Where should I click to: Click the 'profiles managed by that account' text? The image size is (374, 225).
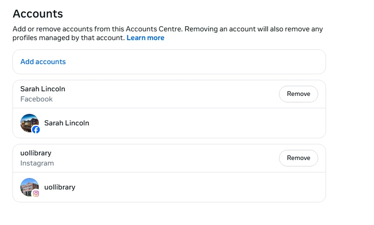[68, 38]
